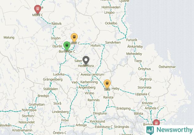Click the Malung town label
Viewport: 194px width, 135px height.
tap(9, 37)
